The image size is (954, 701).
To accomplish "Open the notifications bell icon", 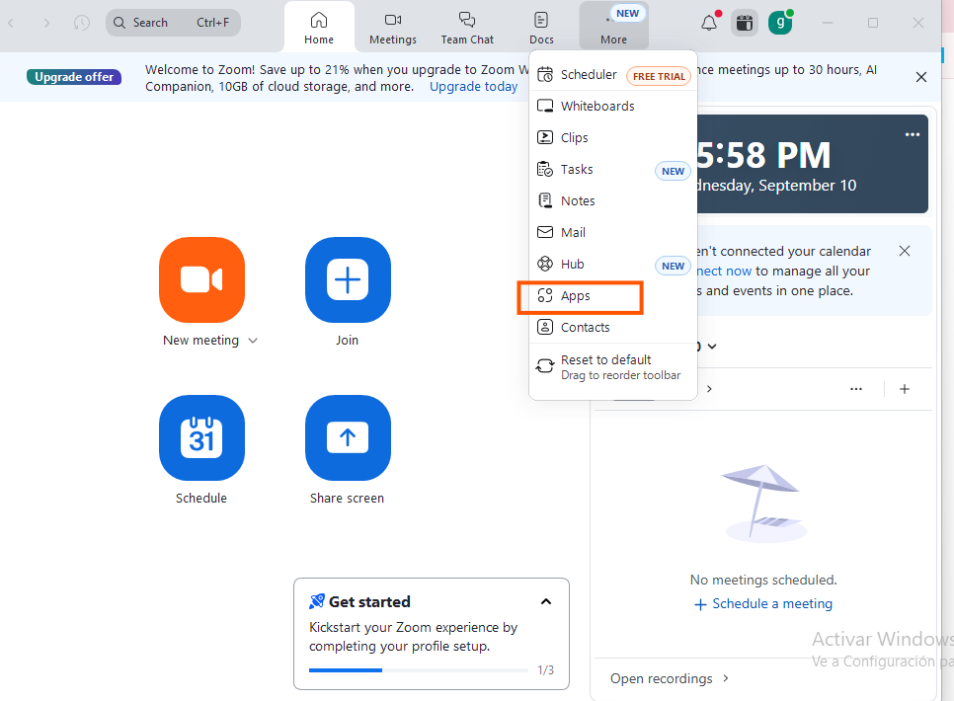I will point(709,23).
